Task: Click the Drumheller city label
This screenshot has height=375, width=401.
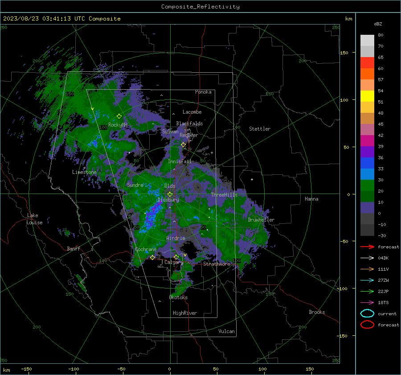Action: (x=261, y=220)
